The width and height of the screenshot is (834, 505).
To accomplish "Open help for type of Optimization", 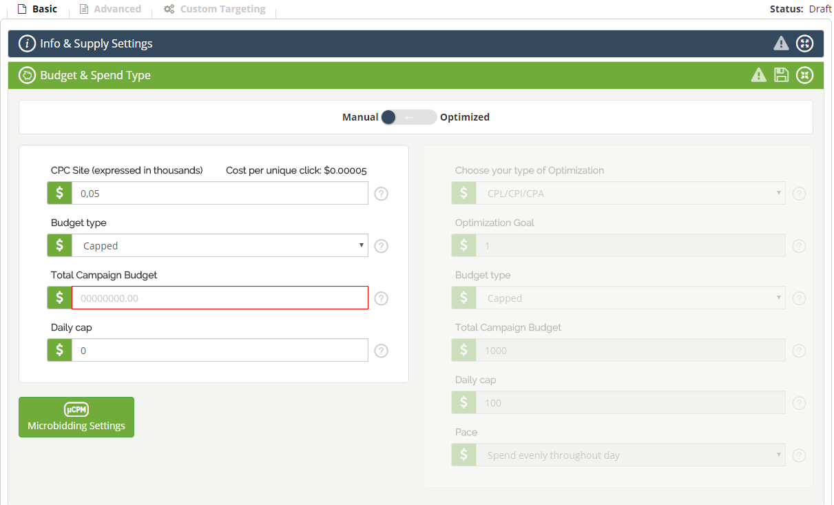I will point(799,194).
